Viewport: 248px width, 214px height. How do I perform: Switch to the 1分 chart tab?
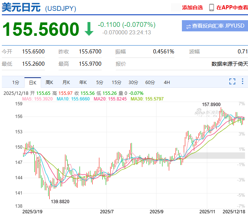click(15, 82)
